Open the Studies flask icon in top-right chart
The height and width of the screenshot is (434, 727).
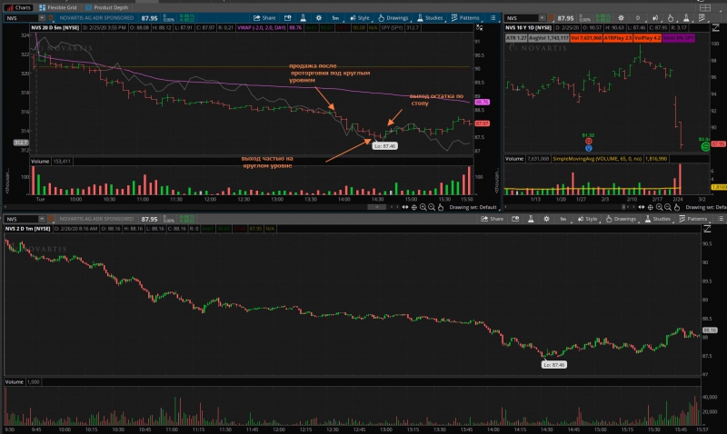coord(686,18)
